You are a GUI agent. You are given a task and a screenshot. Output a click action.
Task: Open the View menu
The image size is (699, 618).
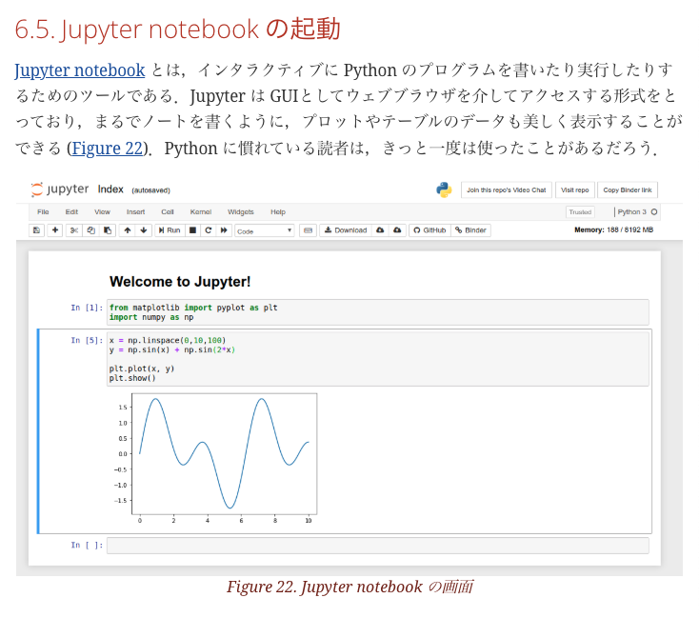click(x=102, y=212)
